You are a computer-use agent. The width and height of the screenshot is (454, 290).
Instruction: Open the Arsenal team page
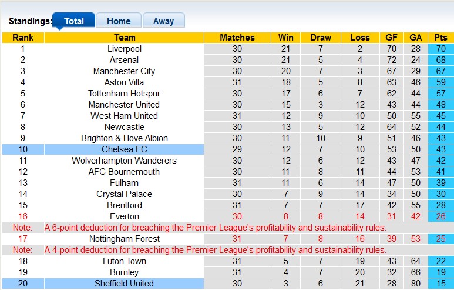pos(125,60)
